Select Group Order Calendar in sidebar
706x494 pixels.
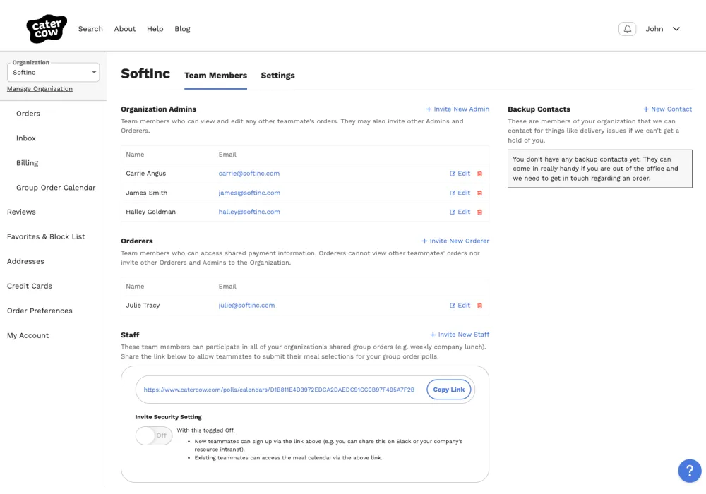tap(56, 188)
